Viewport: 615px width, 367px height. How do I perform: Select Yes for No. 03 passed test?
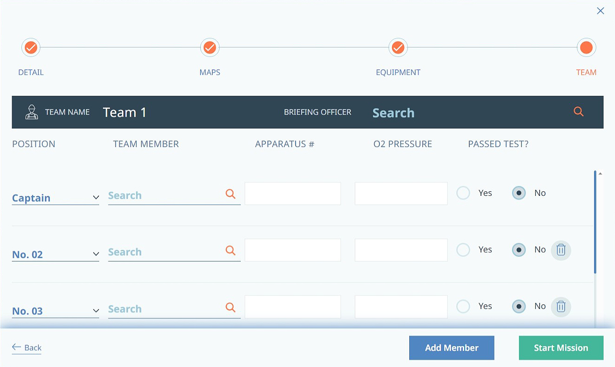pyautogui.click(x=463, y=306)
